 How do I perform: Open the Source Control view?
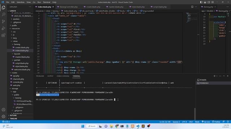3,21
